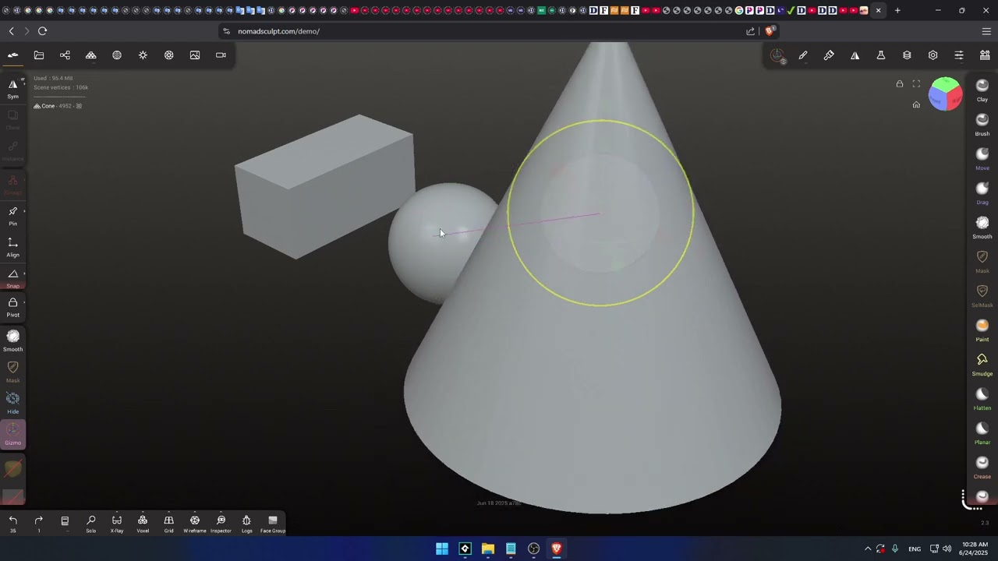
Task: Click the Align button
Action: tap(13, 247)
